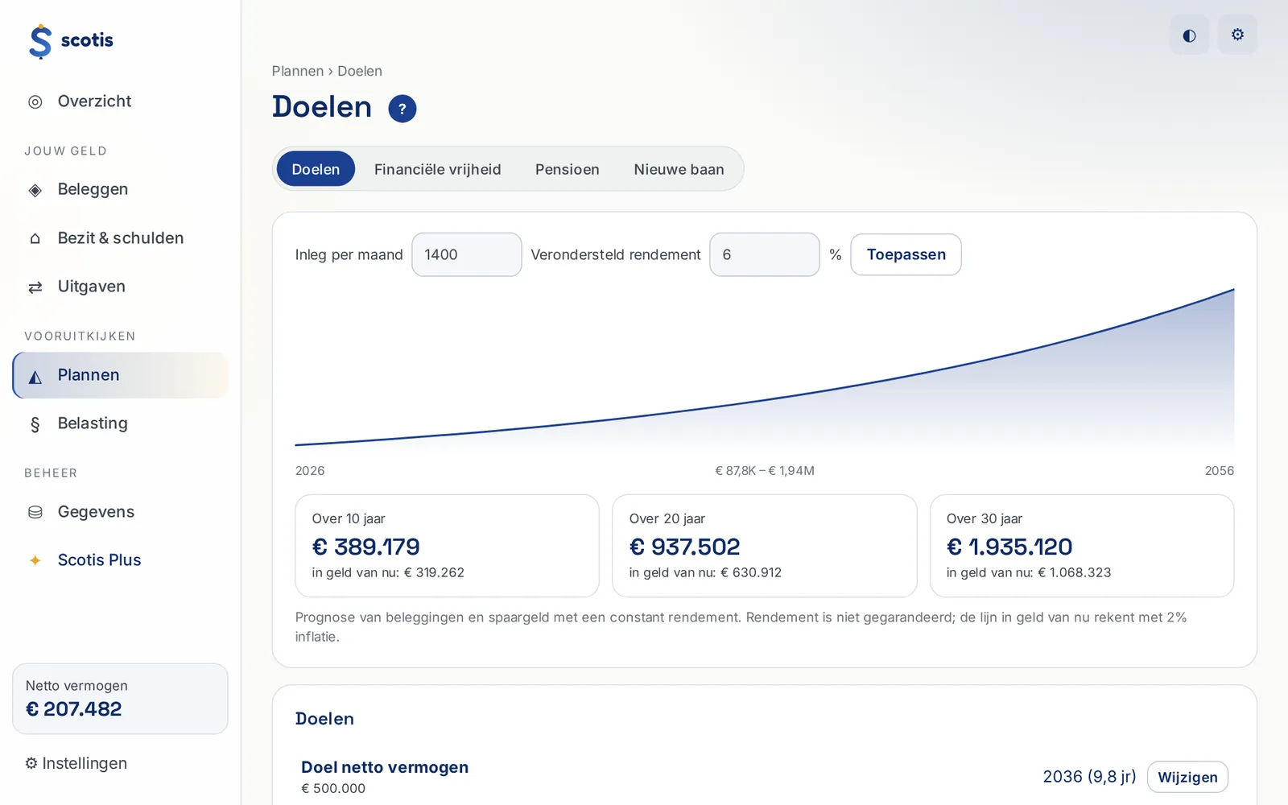Click the Toepassen button
This screenshot has height=805, width=1288.
906,254
